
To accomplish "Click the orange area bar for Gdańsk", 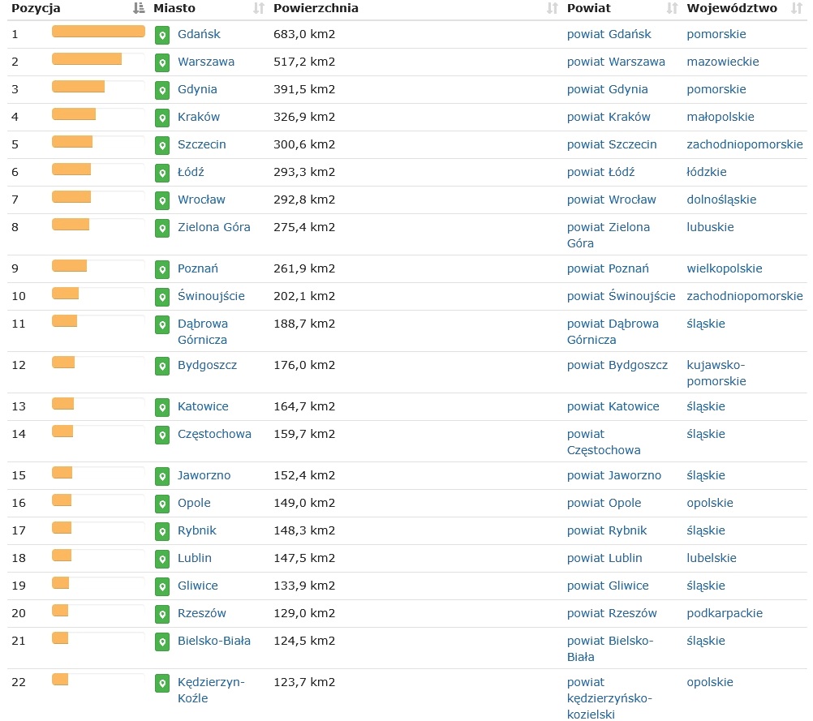I will [x=98, y=32].
